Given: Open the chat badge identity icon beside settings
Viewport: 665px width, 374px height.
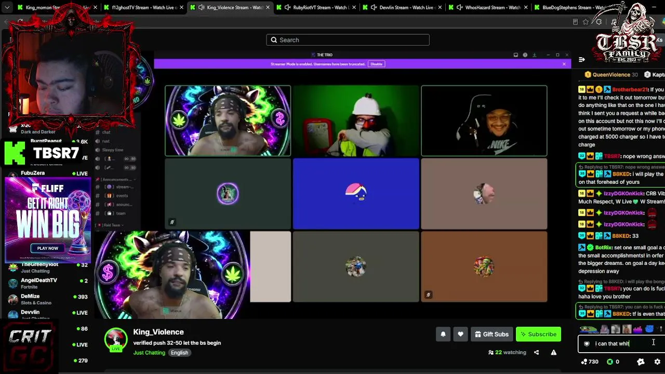Looking at the screenshot, I should pos(641,362).
